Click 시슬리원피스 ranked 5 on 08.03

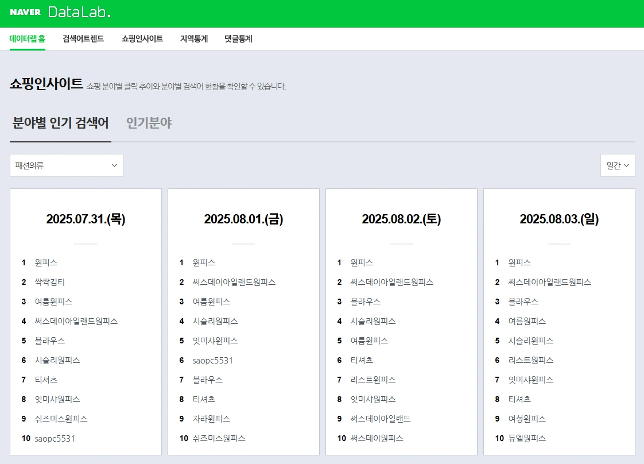click(530, 341)
